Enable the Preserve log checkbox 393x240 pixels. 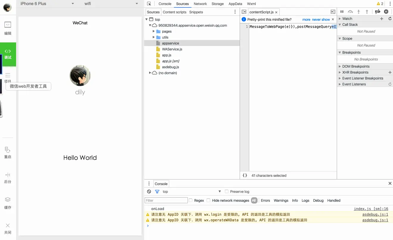pyautogui.click(x=227, y=191)
